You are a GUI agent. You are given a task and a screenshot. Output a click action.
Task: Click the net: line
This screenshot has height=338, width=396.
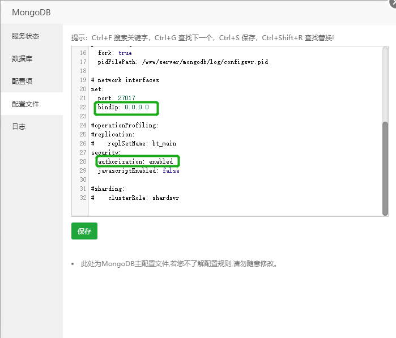[x=97, y=89]
